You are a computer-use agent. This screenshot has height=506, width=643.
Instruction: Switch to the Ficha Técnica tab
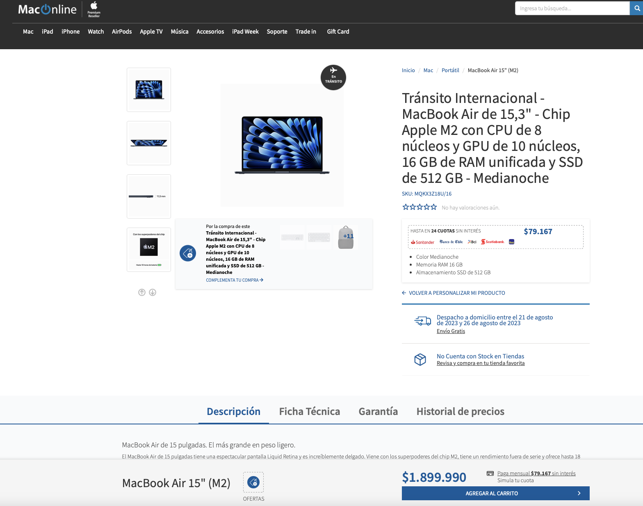(310, 411)
